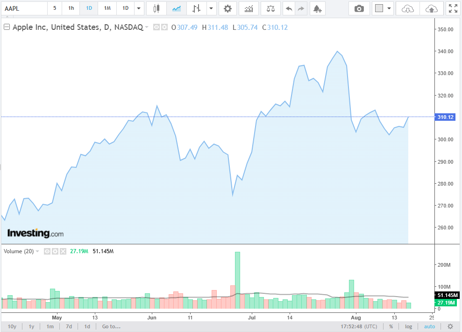Switch to candlestick chart style
462x332 pixels.
click(156, 8)
